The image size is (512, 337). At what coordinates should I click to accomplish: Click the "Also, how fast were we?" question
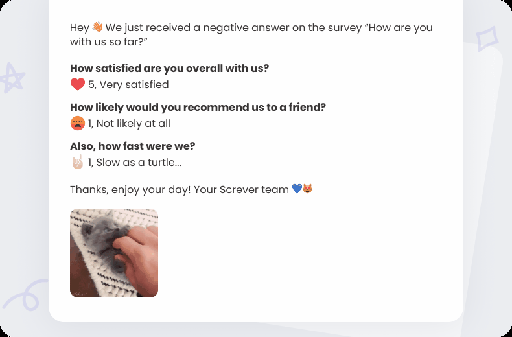(x=132, y=146)
